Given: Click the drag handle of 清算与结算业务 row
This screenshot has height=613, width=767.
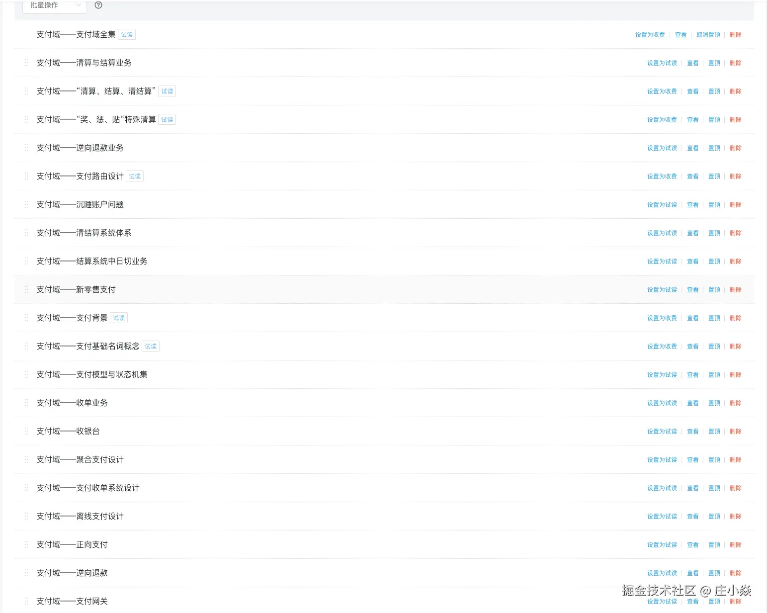Looking at the screenshot, I should click(x=25, y=63).
